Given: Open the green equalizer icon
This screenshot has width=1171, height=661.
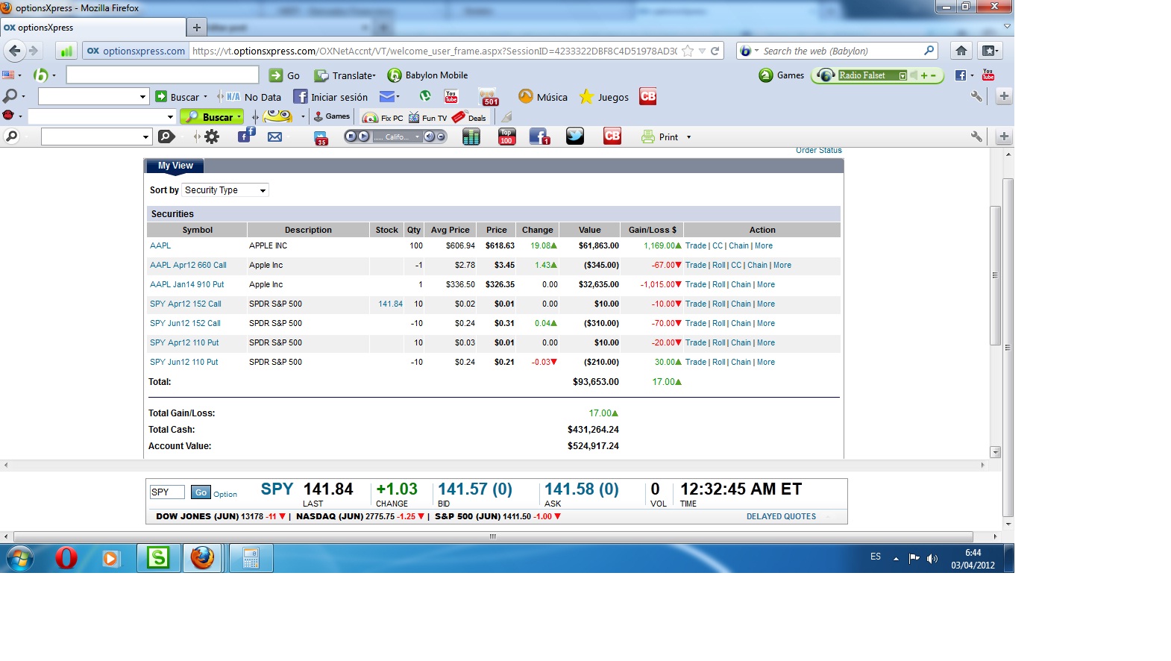Looking at the screenshot, I should click(x=471, y=137).
